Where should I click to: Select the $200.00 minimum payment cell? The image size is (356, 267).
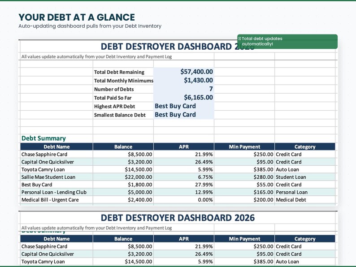[244, 200]
